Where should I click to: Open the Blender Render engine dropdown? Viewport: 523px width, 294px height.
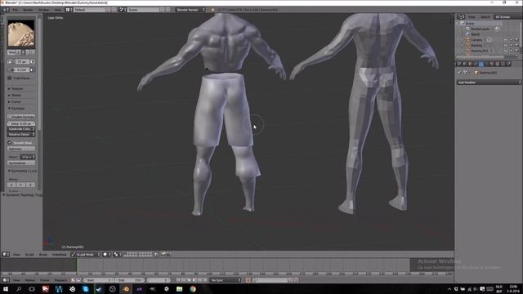[x=190, y=10]
